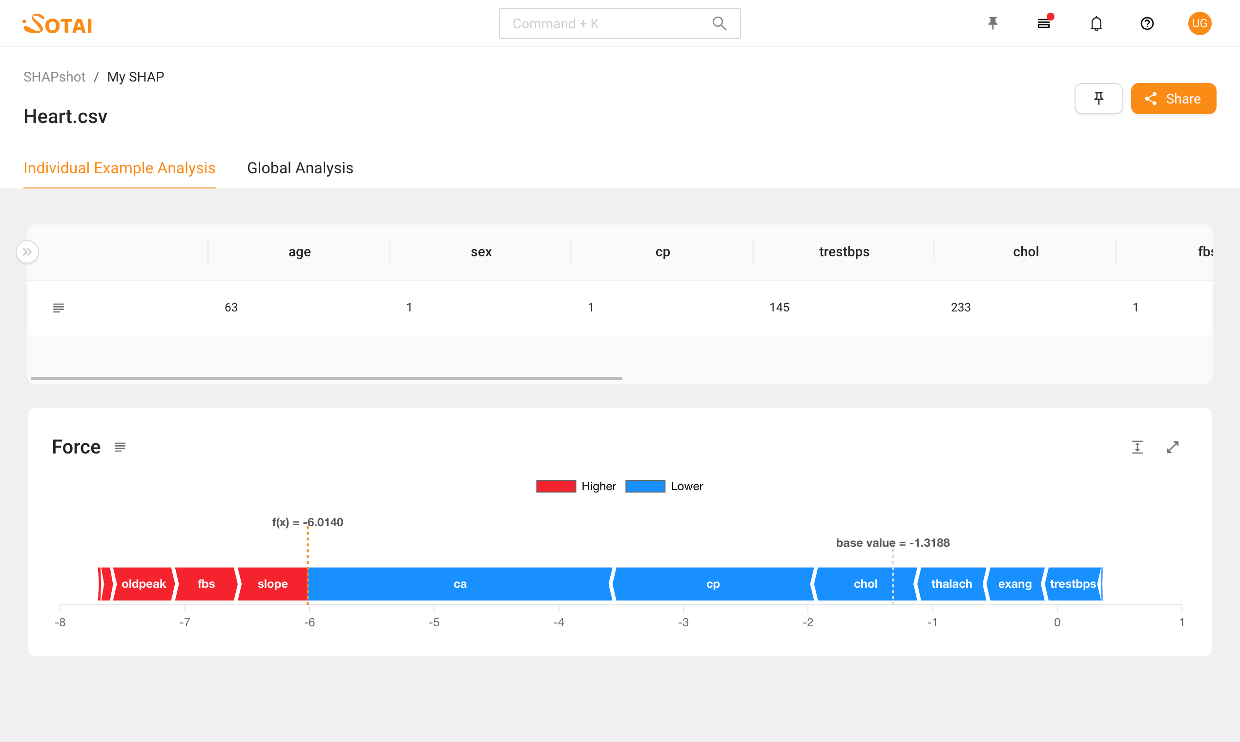The height and width of the screenshot is (742, 1240).
Task: Pin this SHAP page with pin button
Action: point(1098,99)
